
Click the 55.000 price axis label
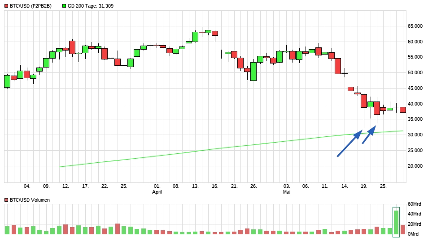415,57
